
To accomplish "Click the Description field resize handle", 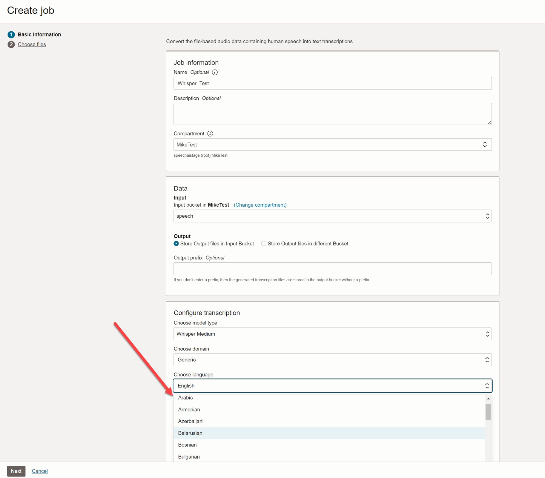I will coord(489,123).
